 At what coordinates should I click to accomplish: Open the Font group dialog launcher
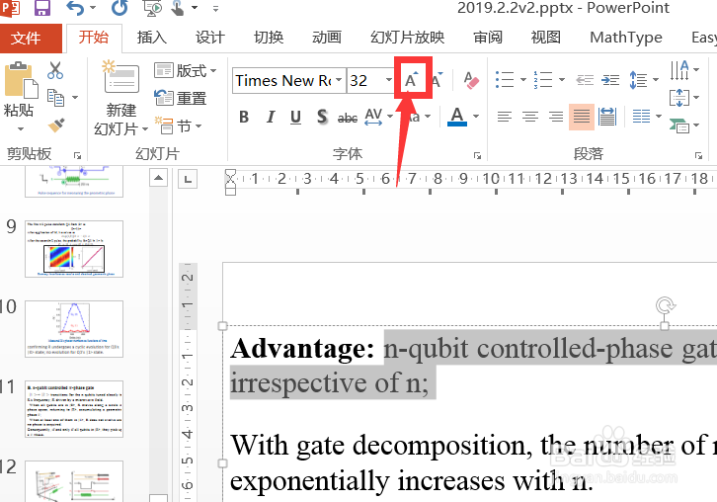pos(477,156)
